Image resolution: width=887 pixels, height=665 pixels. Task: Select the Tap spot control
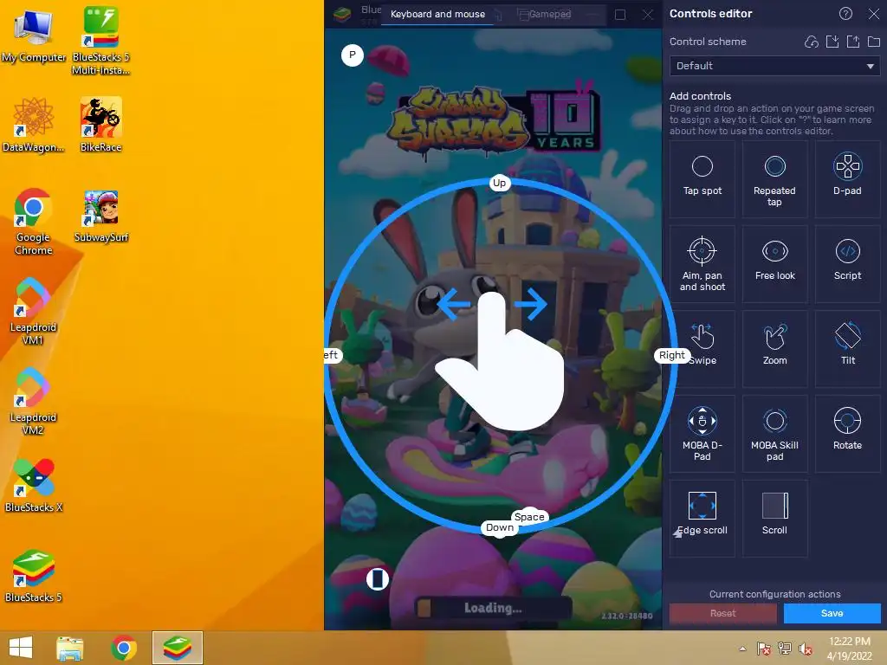702,178
